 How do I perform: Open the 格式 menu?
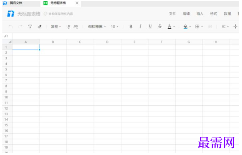click(x=214, y=14)
